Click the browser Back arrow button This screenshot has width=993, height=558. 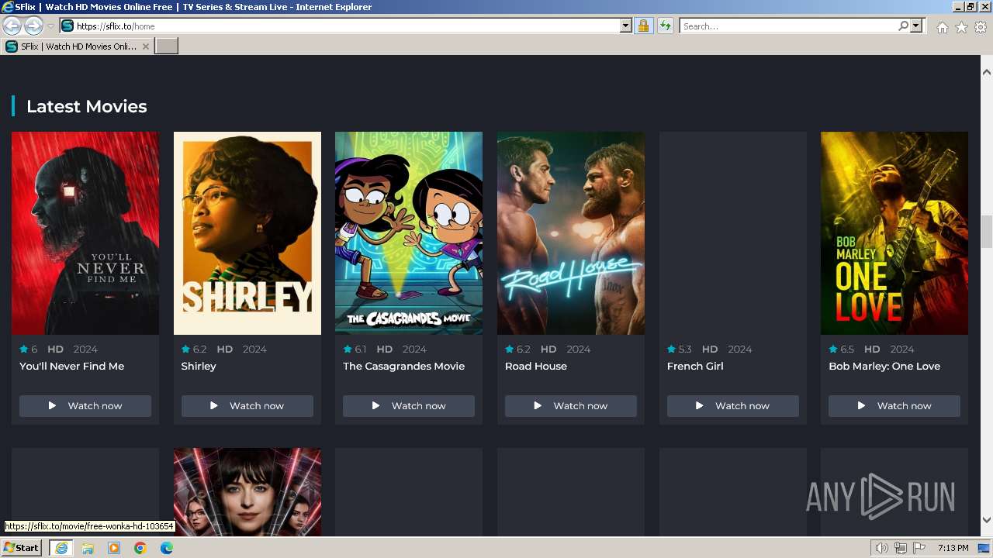point(12,26)
